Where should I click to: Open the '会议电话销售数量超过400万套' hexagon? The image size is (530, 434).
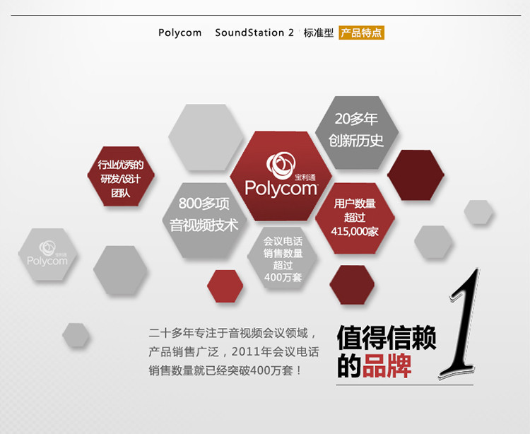pyautogui.click(x=283, y=259)
